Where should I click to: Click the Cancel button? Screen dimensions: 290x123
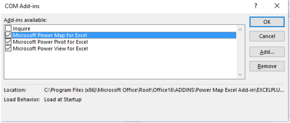267,36
